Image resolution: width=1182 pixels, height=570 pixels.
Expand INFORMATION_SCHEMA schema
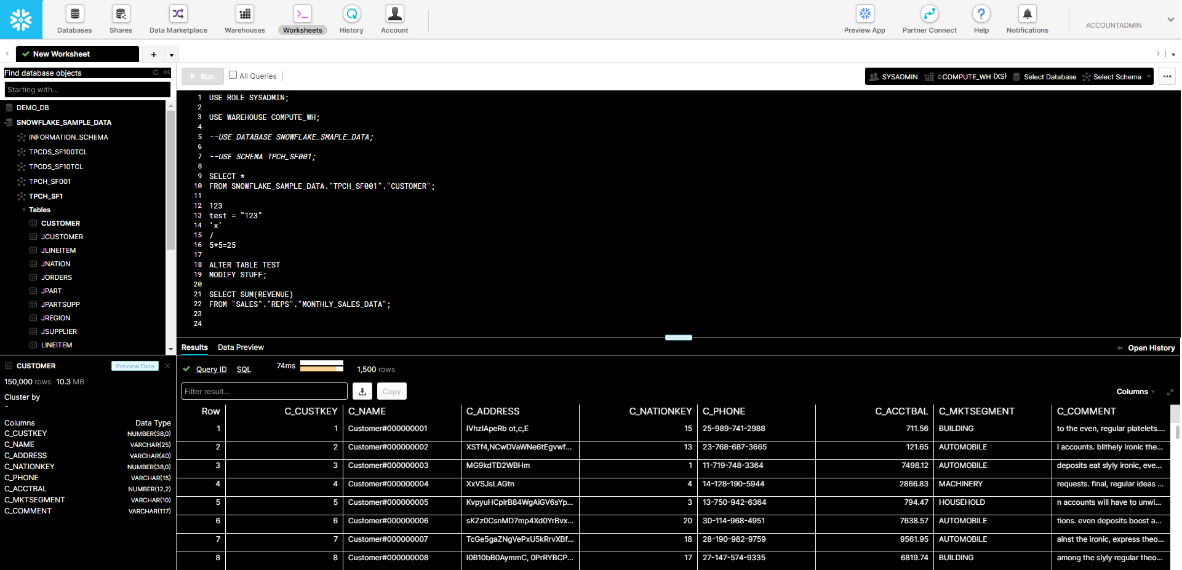pos(68,137)
